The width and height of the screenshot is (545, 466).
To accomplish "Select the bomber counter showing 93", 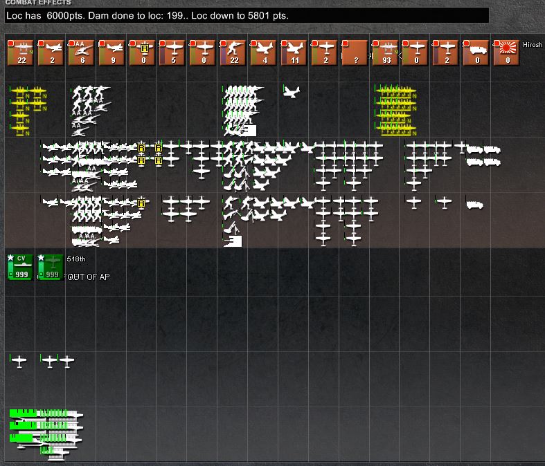I will [385, 53].
